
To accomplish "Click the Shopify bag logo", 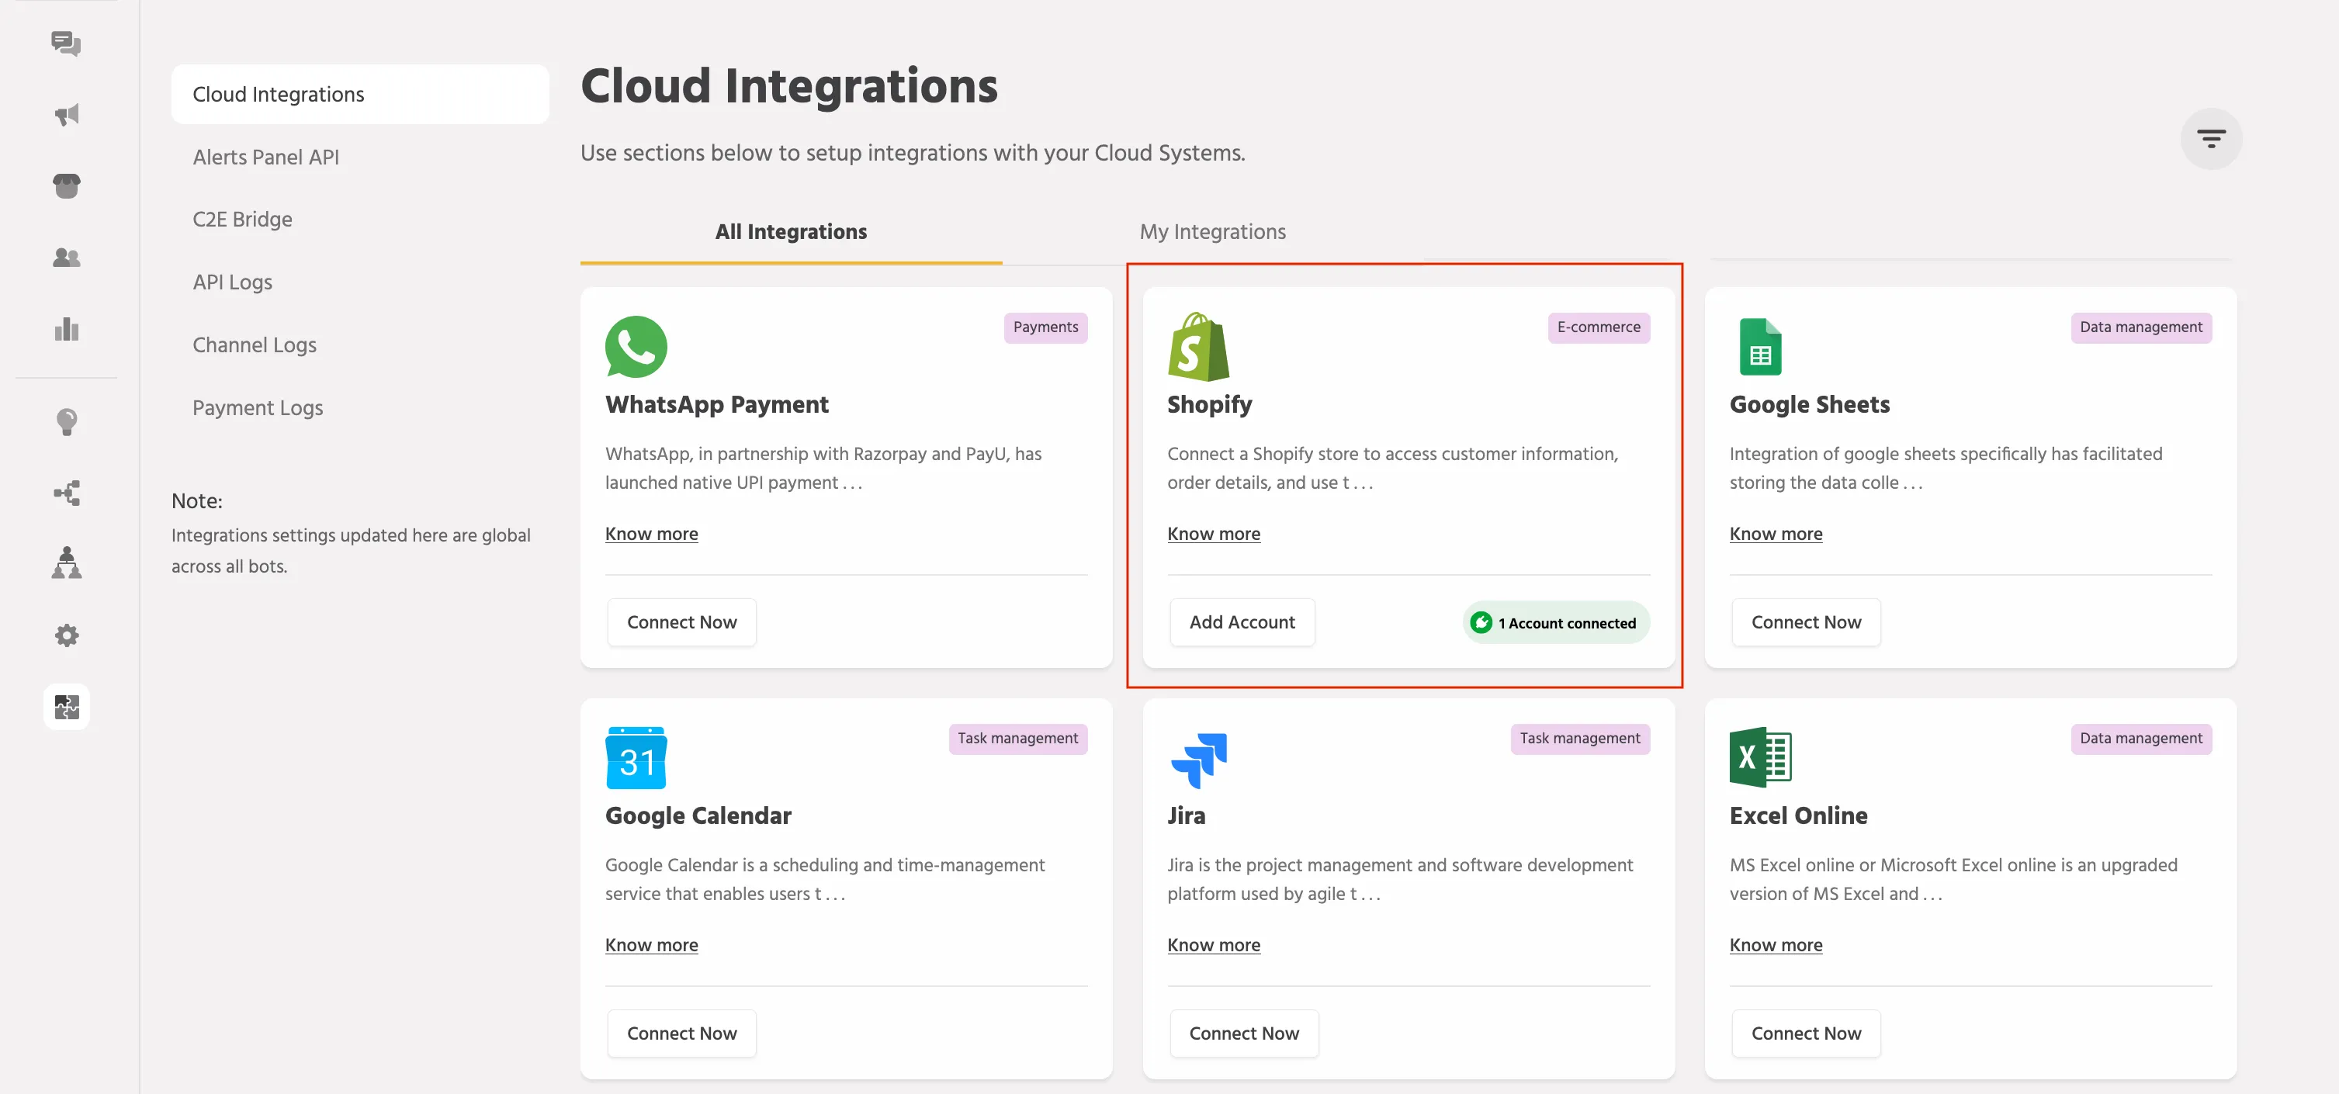I will tap(1198, 347).
